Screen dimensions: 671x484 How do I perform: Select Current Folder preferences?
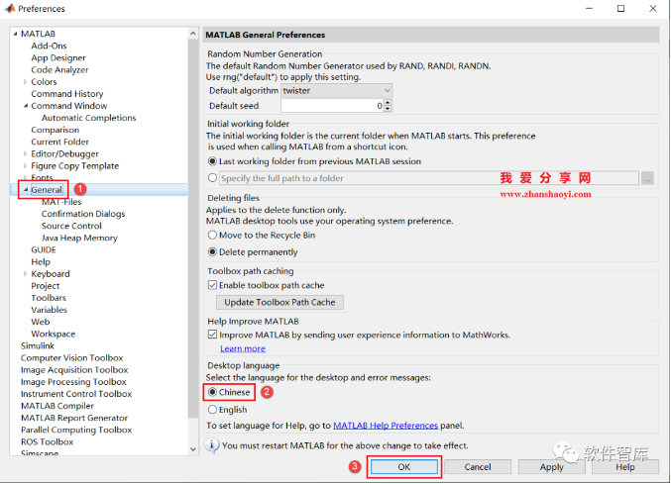(x=59, y=142)
